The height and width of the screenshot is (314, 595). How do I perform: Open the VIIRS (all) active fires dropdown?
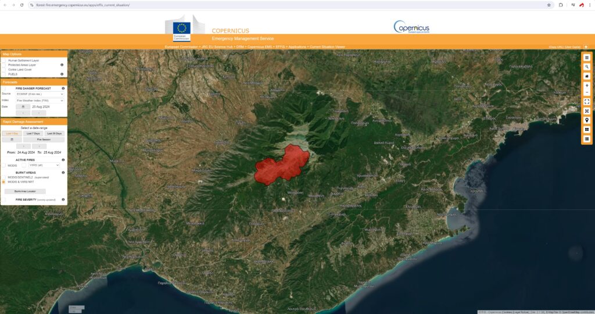coord(44,165)
